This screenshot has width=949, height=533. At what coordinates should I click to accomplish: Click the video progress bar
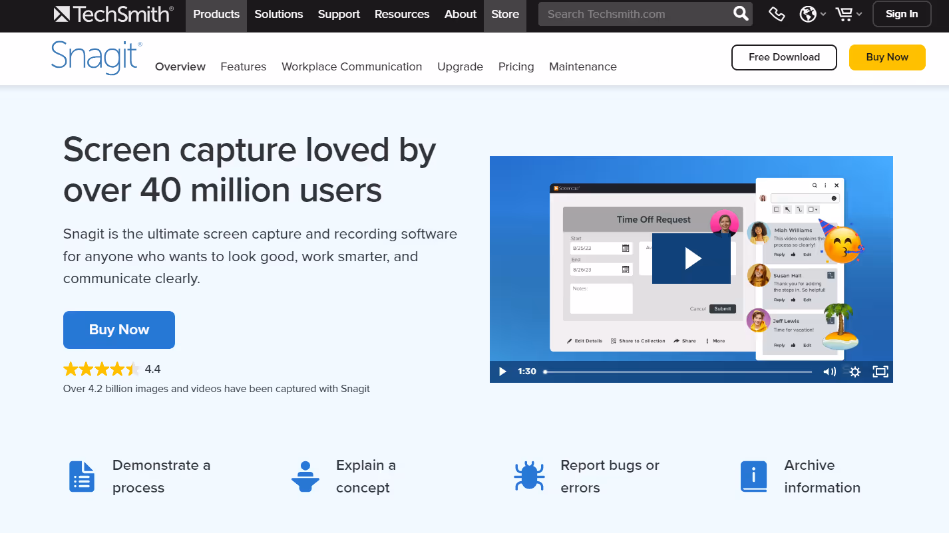[x=678, y=372]
